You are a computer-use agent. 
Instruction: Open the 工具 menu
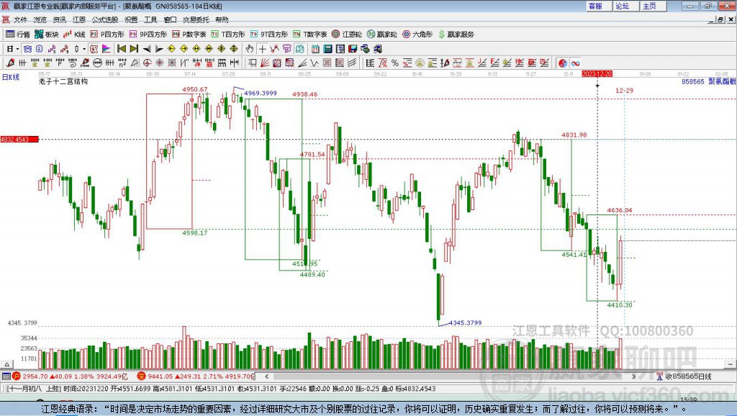point(150,19)
